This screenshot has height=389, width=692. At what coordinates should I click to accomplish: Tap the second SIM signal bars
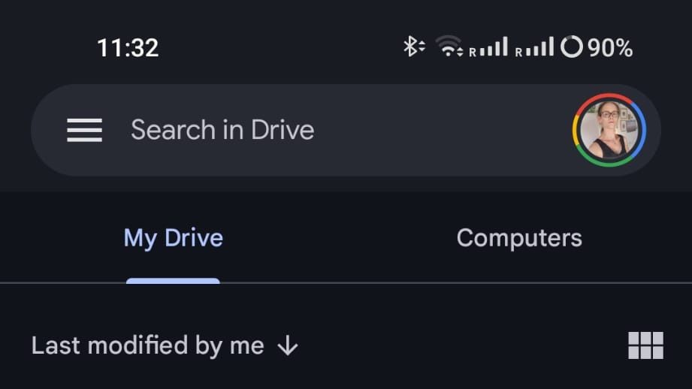click(540, 47)
